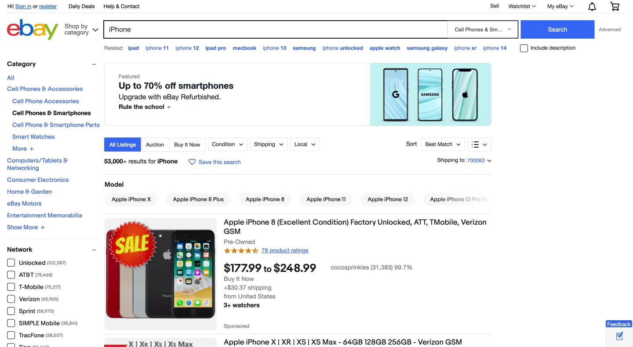
Task: Expand the Best Match sort dropdown
Action: point(443,145)
